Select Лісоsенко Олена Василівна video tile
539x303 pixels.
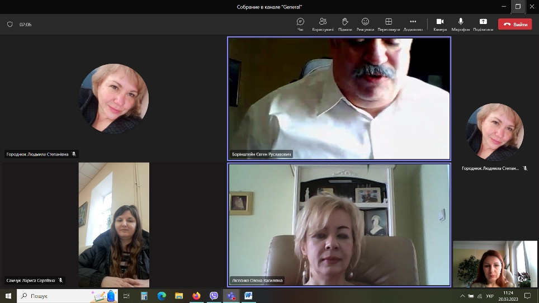pyautogui.click(x=339, y=224)
